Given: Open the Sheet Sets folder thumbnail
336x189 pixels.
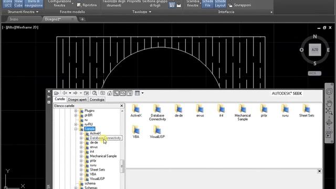Looking at the screenshot, I should [307, 111].
